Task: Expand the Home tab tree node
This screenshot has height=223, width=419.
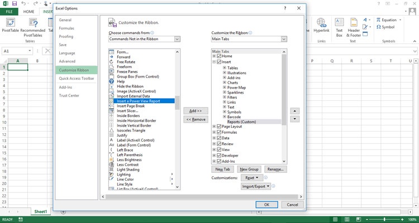Action: tap(214, 56)
